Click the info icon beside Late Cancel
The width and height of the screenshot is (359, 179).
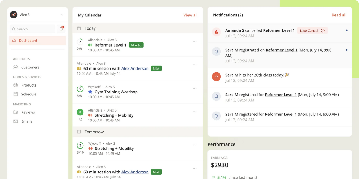[x=323, y=30]
